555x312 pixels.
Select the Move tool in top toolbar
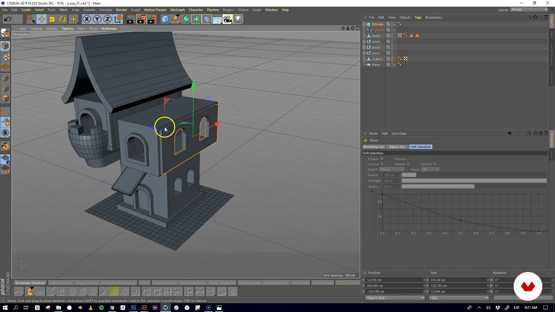pyautogui.click(x=41, y=19)
